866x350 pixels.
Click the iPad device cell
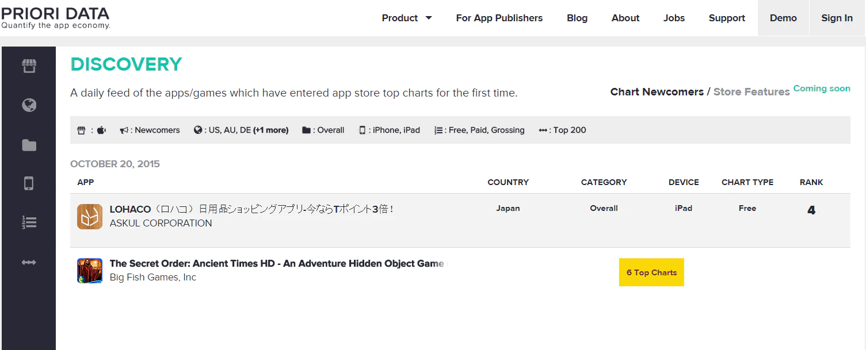pyautogui.click(x=684, y=208)
